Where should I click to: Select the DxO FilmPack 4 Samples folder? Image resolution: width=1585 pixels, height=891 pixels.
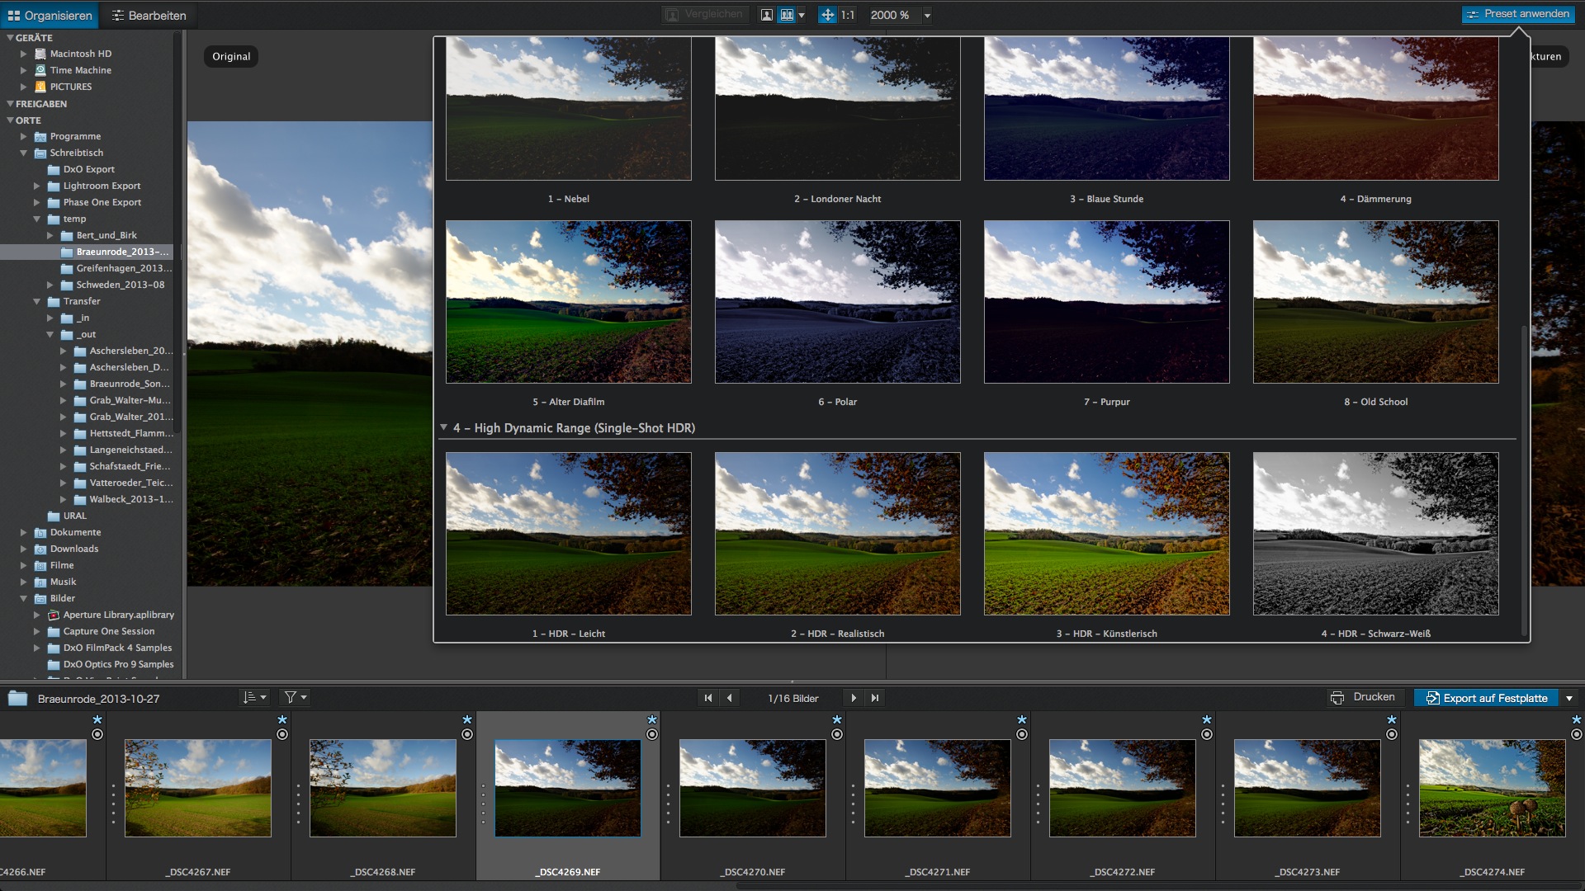(117, 648)
